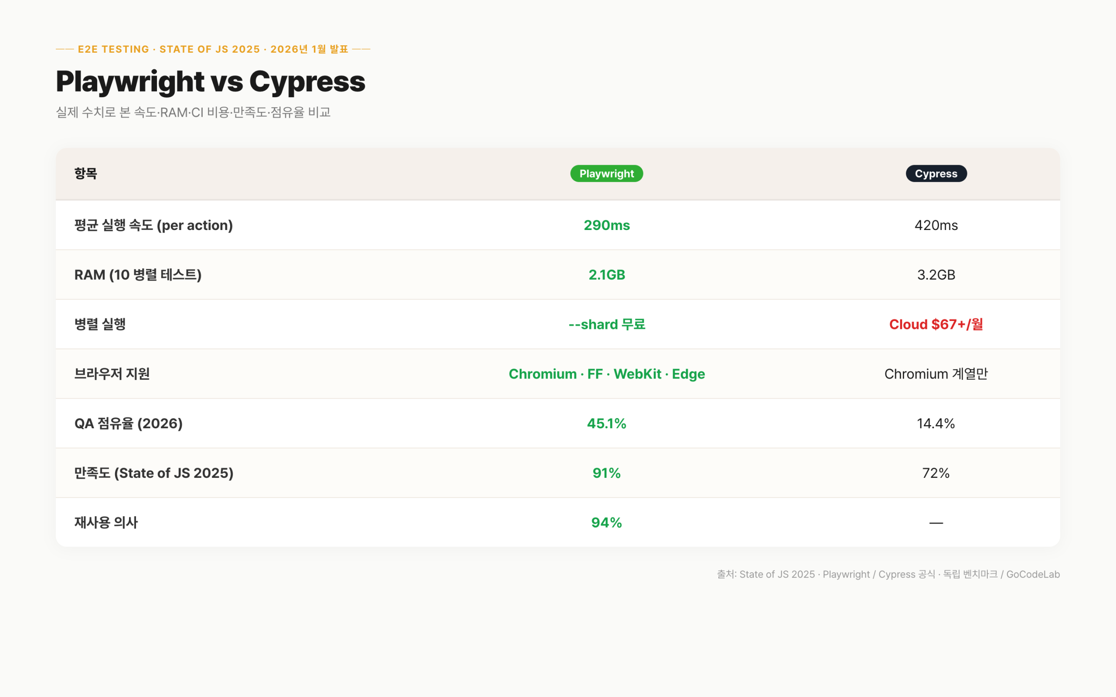Click the 평균 실행 속도 row label
The width and height of the screenshot is (1116, 697).
pyautogui.click(x=153, y=225)
